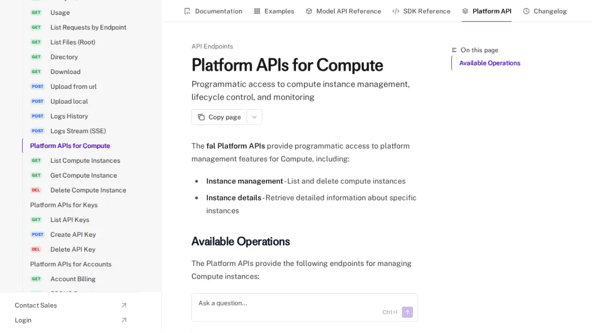Open the Upload local endpoint
Image resolution: width=592 pixels, height=333 pixels.
[x=69, y=101]
